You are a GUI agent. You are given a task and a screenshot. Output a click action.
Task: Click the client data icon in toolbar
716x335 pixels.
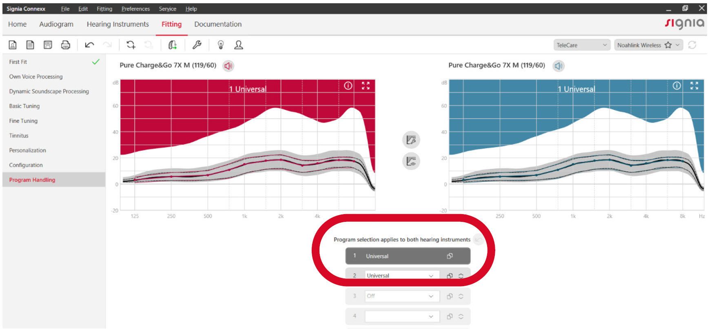[13, 45]
